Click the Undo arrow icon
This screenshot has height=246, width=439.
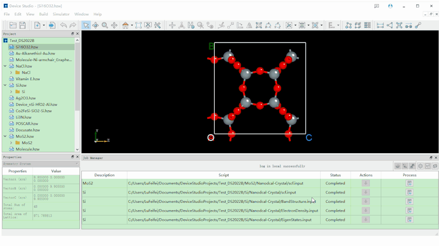click(63, 25)
